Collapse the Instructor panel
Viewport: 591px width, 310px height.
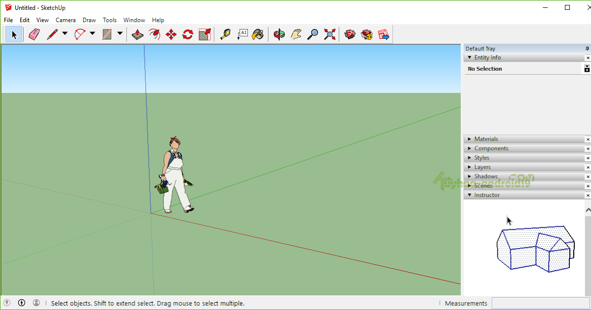[469, 195]
